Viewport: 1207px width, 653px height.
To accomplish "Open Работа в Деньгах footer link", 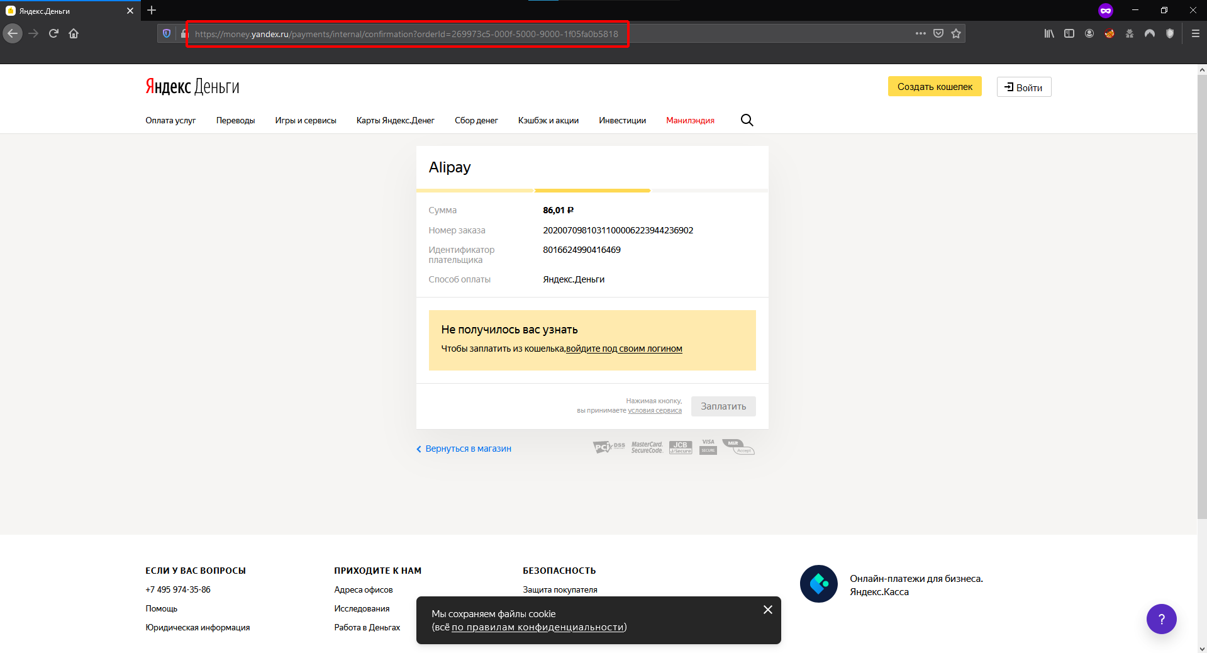I will [367, 627].
